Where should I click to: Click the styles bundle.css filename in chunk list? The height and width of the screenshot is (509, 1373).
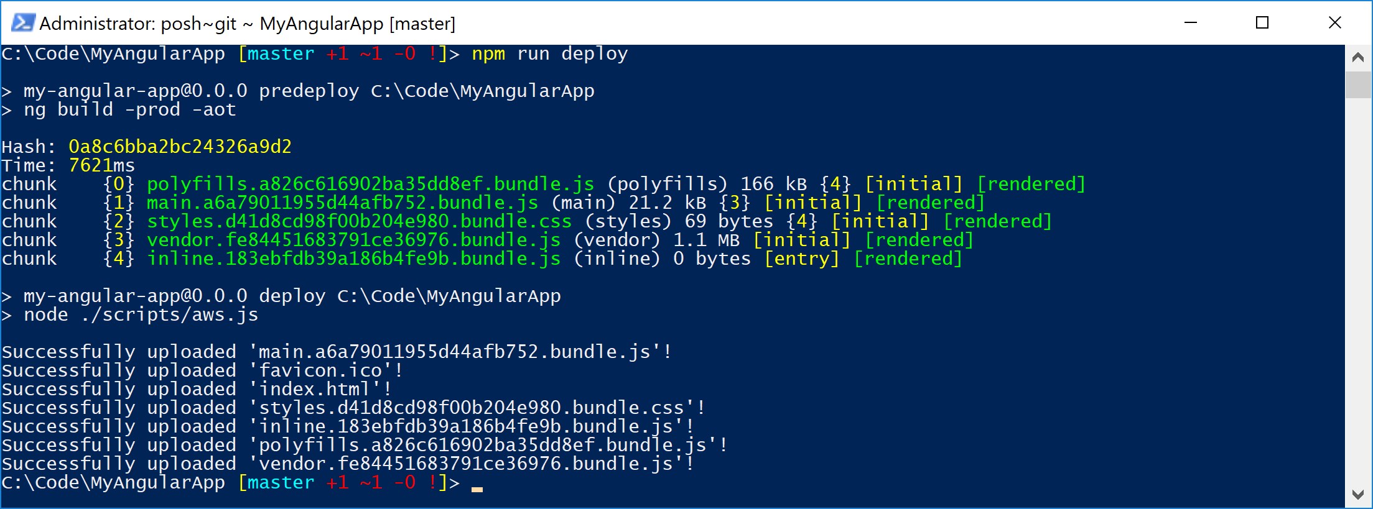(x=359, y=221)
